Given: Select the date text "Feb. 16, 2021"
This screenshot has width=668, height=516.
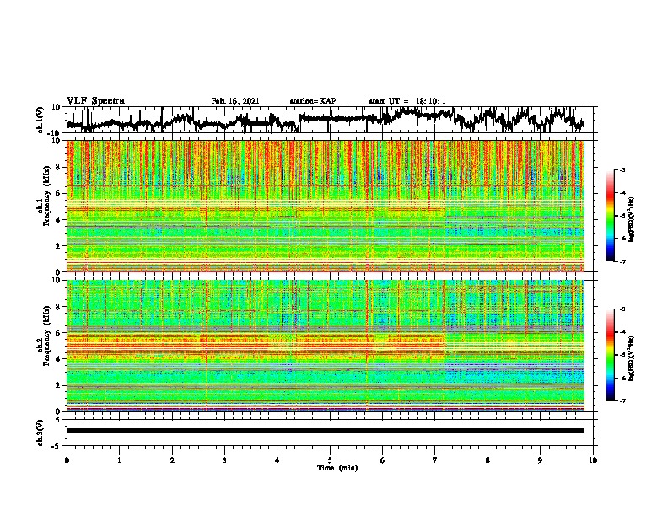Looking at the screenshot, I should [x=235, y=101].
